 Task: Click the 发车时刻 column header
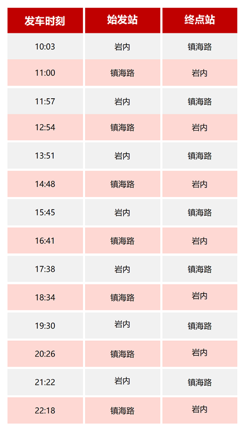pos(45,20)
